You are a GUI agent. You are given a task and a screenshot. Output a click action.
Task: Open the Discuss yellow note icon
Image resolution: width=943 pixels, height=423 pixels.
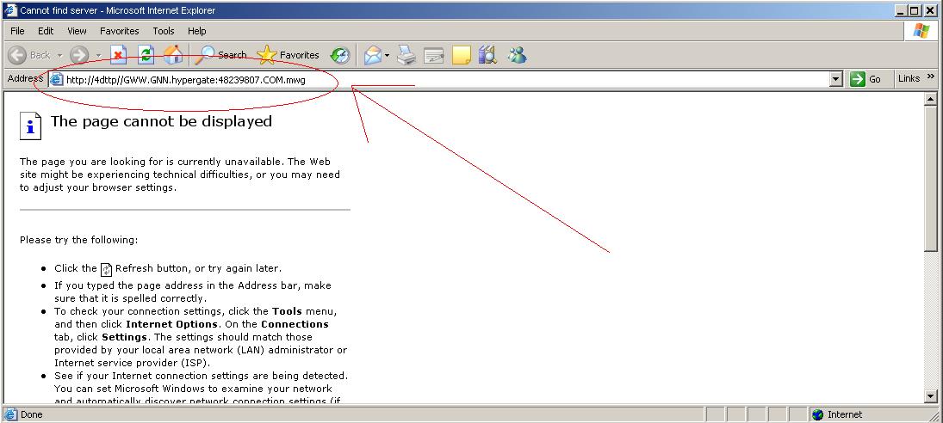[x=462, y=56]
